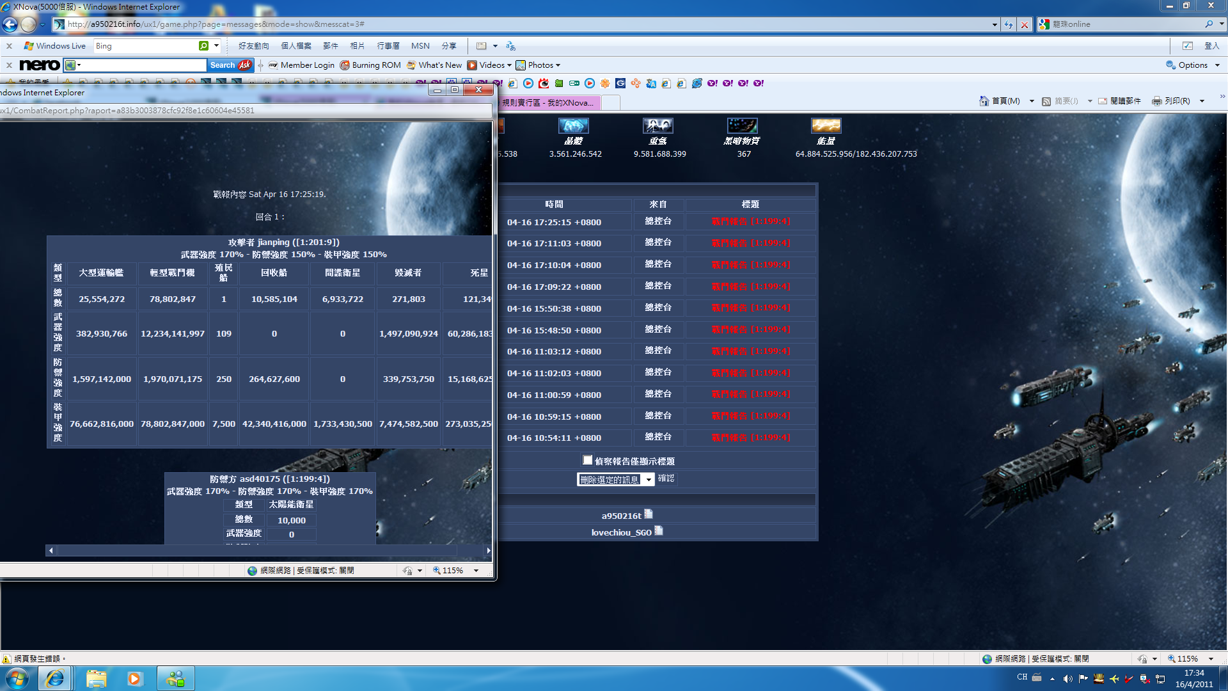Viewport: 1228px width, 691px height.
Task: Click the IE Back navigation button
Action: tap(10, 24)
